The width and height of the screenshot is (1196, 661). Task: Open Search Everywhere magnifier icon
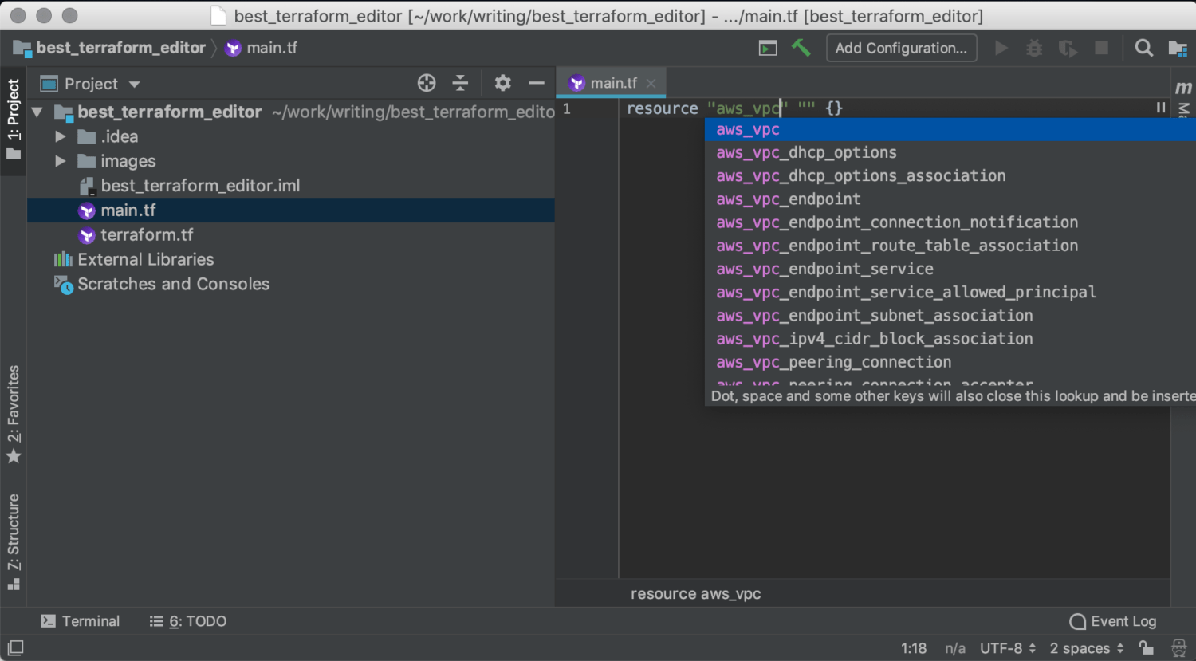point(1143,48)
